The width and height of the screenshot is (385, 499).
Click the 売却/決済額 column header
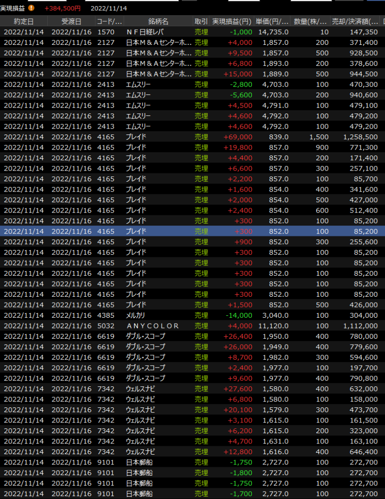pos(355,21)
